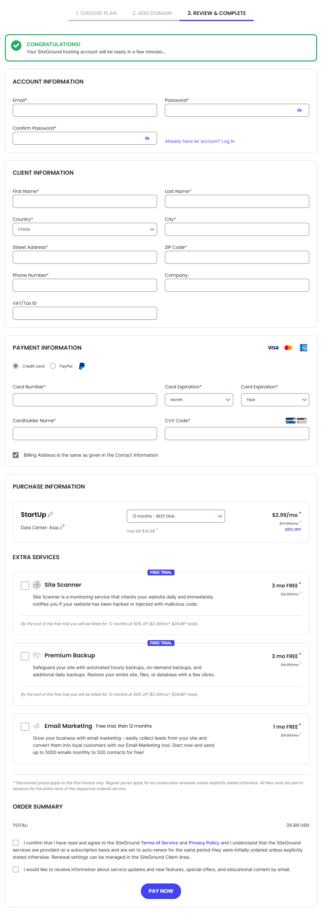Viewport: 322px width, 914px height.
Task: Show the Confirm Password field contents
Action: point(147,138)
